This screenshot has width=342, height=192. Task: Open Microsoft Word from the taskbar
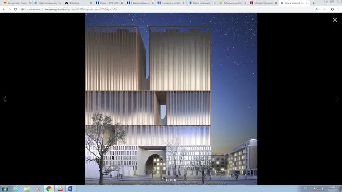[71, 188]
